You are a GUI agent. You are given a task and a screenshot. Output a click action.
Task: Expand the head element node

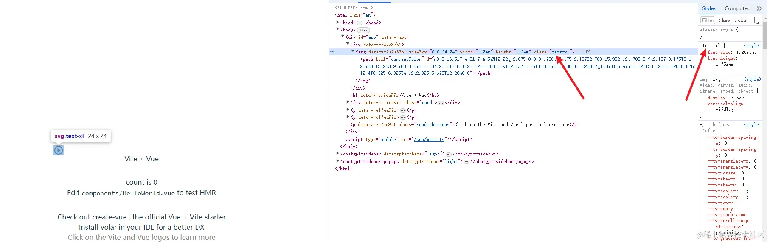[x=337, y=22]
